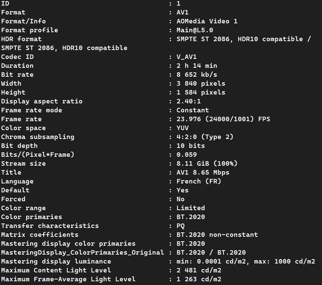Click the Main@L5.0 format profile value
The height and width of the screenshot is (285, 322).
coord(195,30)
